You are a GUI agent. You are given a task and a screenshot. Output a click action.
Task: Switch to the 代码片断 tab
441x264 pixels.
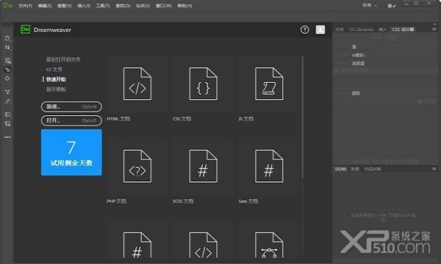(x=373, y=169)
